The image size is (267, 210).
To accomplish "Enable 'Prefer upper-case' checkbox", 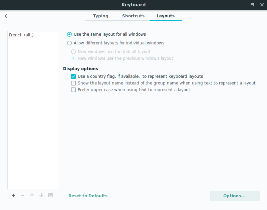I will click(x=73, y=90).
